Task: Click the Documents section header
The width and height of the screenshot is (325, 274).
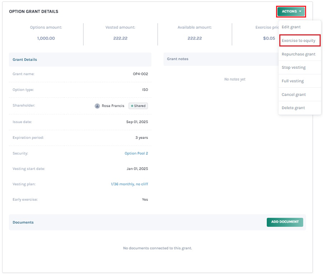Action: tap(23, 222)
